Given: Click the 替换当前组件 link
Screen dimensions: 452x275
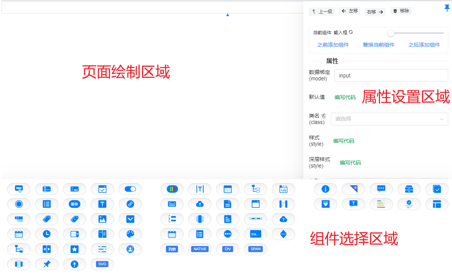Looking at the screenshot, I should pos(379,45).
